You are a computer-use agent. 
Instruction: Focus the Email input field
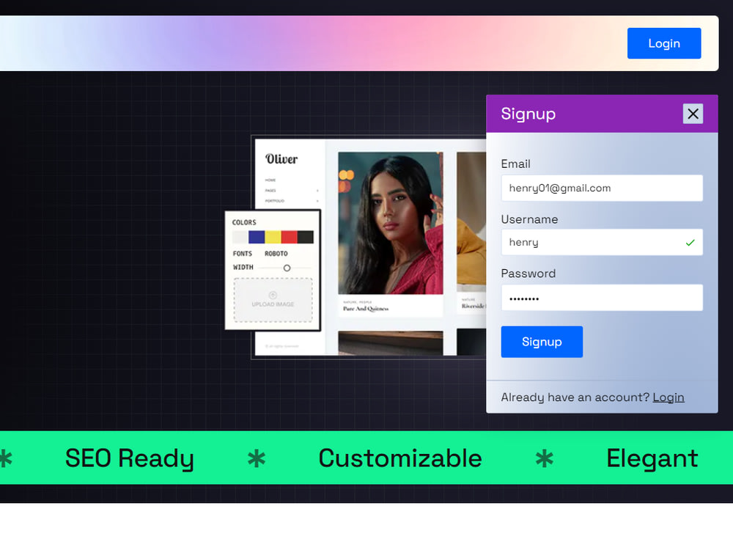602,188
